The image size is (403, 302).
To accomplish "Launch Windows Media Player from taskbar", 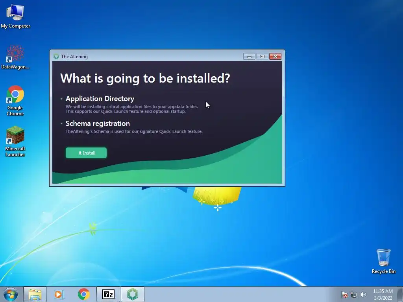I will click(59, 294).
